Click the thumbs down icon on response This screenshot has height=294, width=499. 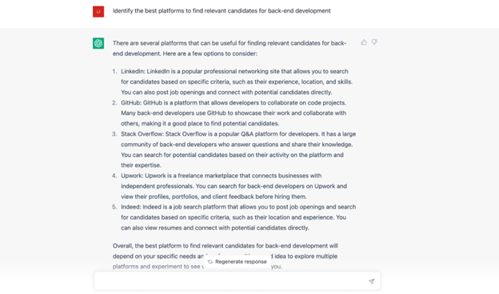click(374, 42)
